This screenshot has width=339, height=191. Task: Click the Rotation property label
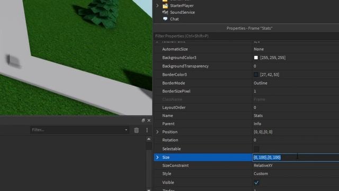[x=170, y=140]
